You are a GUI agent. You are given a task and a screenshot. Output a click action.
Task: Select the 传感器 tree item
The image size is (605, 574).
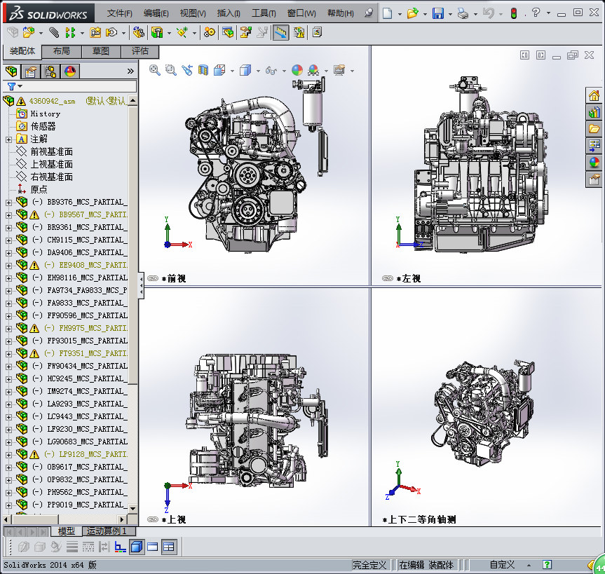coord(43,126)
